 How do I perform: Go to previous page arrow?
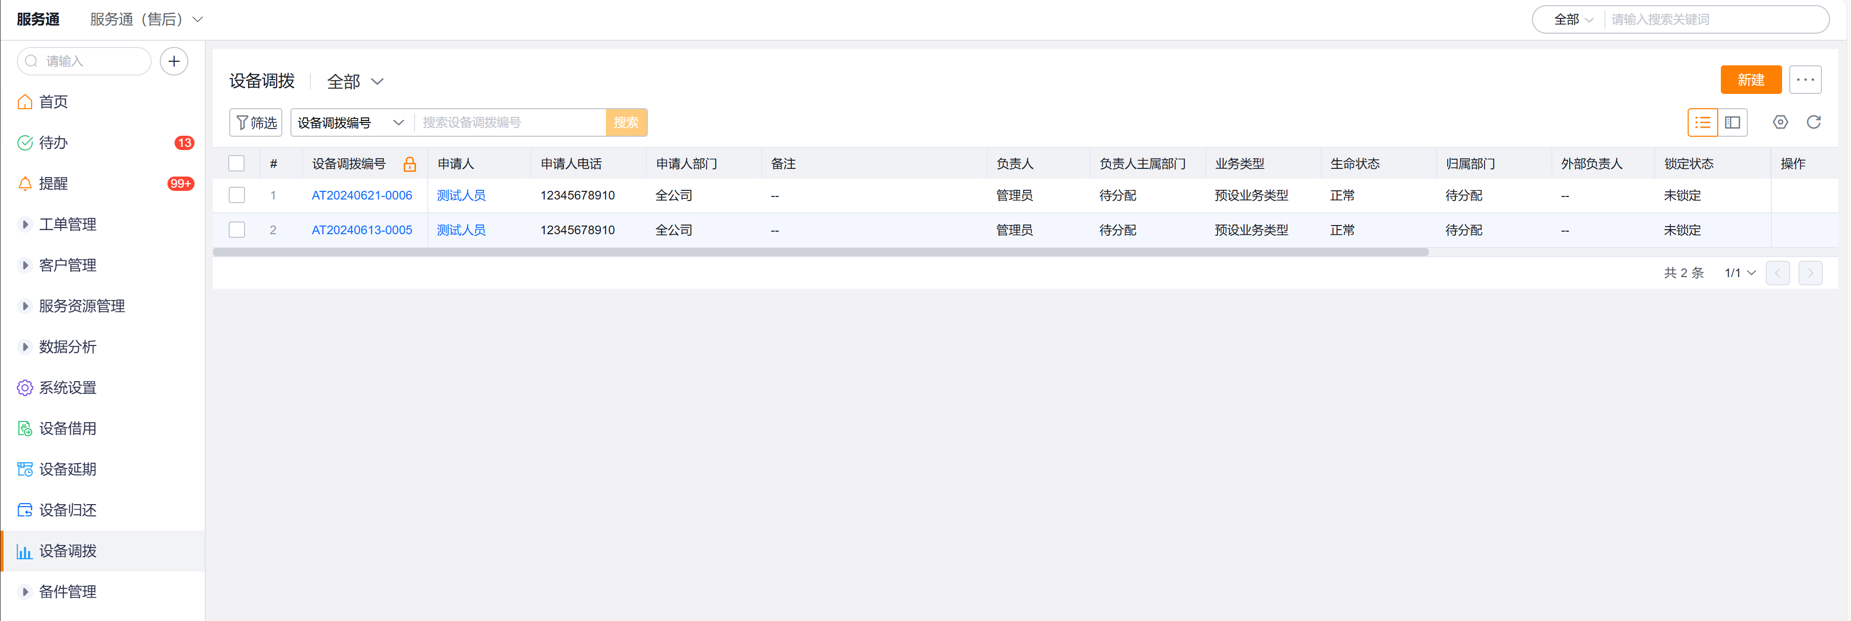(1777, 274)
